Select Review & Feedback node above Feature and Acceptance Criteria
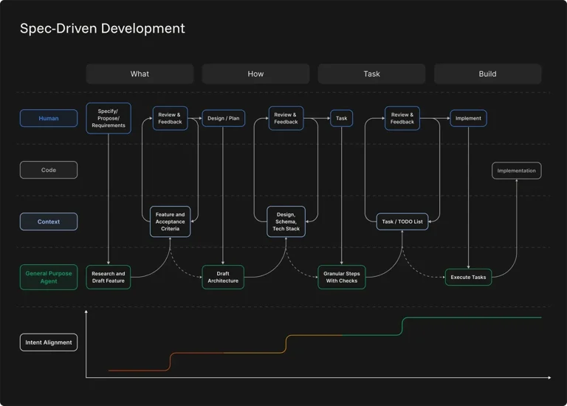Viewport: 567px width, 406px height. (x=170, y=118)
